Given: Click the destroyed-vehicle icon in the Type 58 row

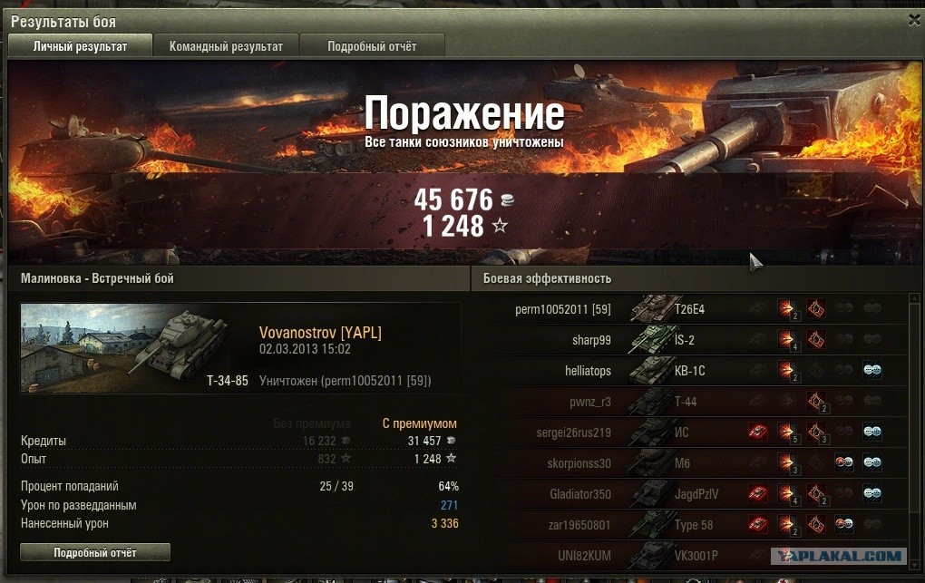Looking at the screenshot, I should [758, 524].
